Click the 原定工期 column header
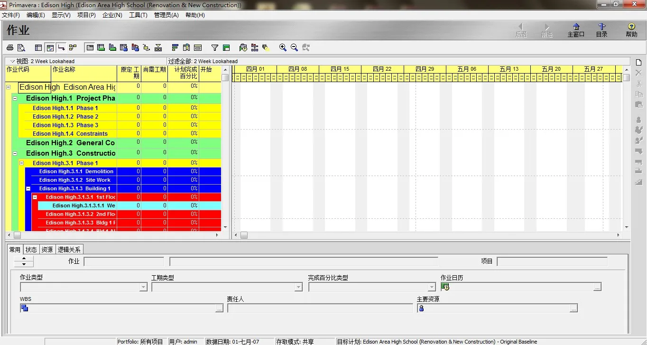 [x=129, y=73]
